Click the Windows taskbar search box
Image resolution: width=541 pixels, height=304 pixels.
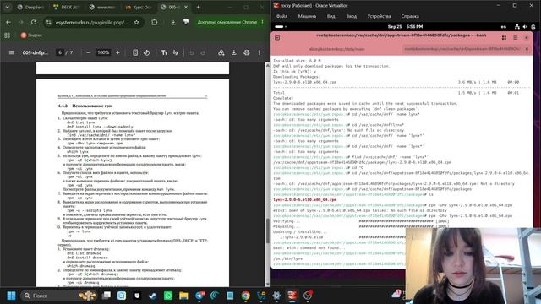point(58,296)
